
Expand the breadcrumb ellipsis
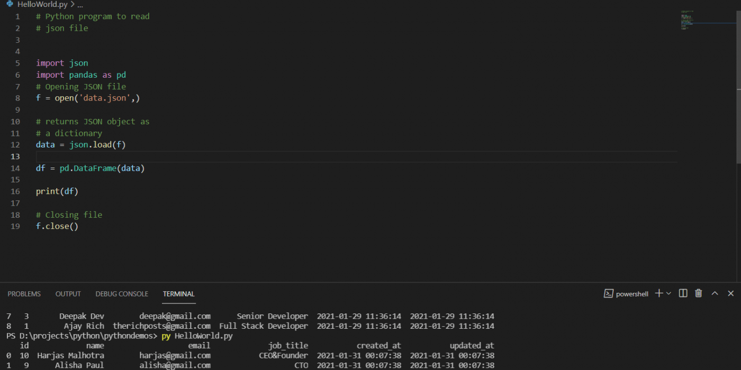coord(79,4)
